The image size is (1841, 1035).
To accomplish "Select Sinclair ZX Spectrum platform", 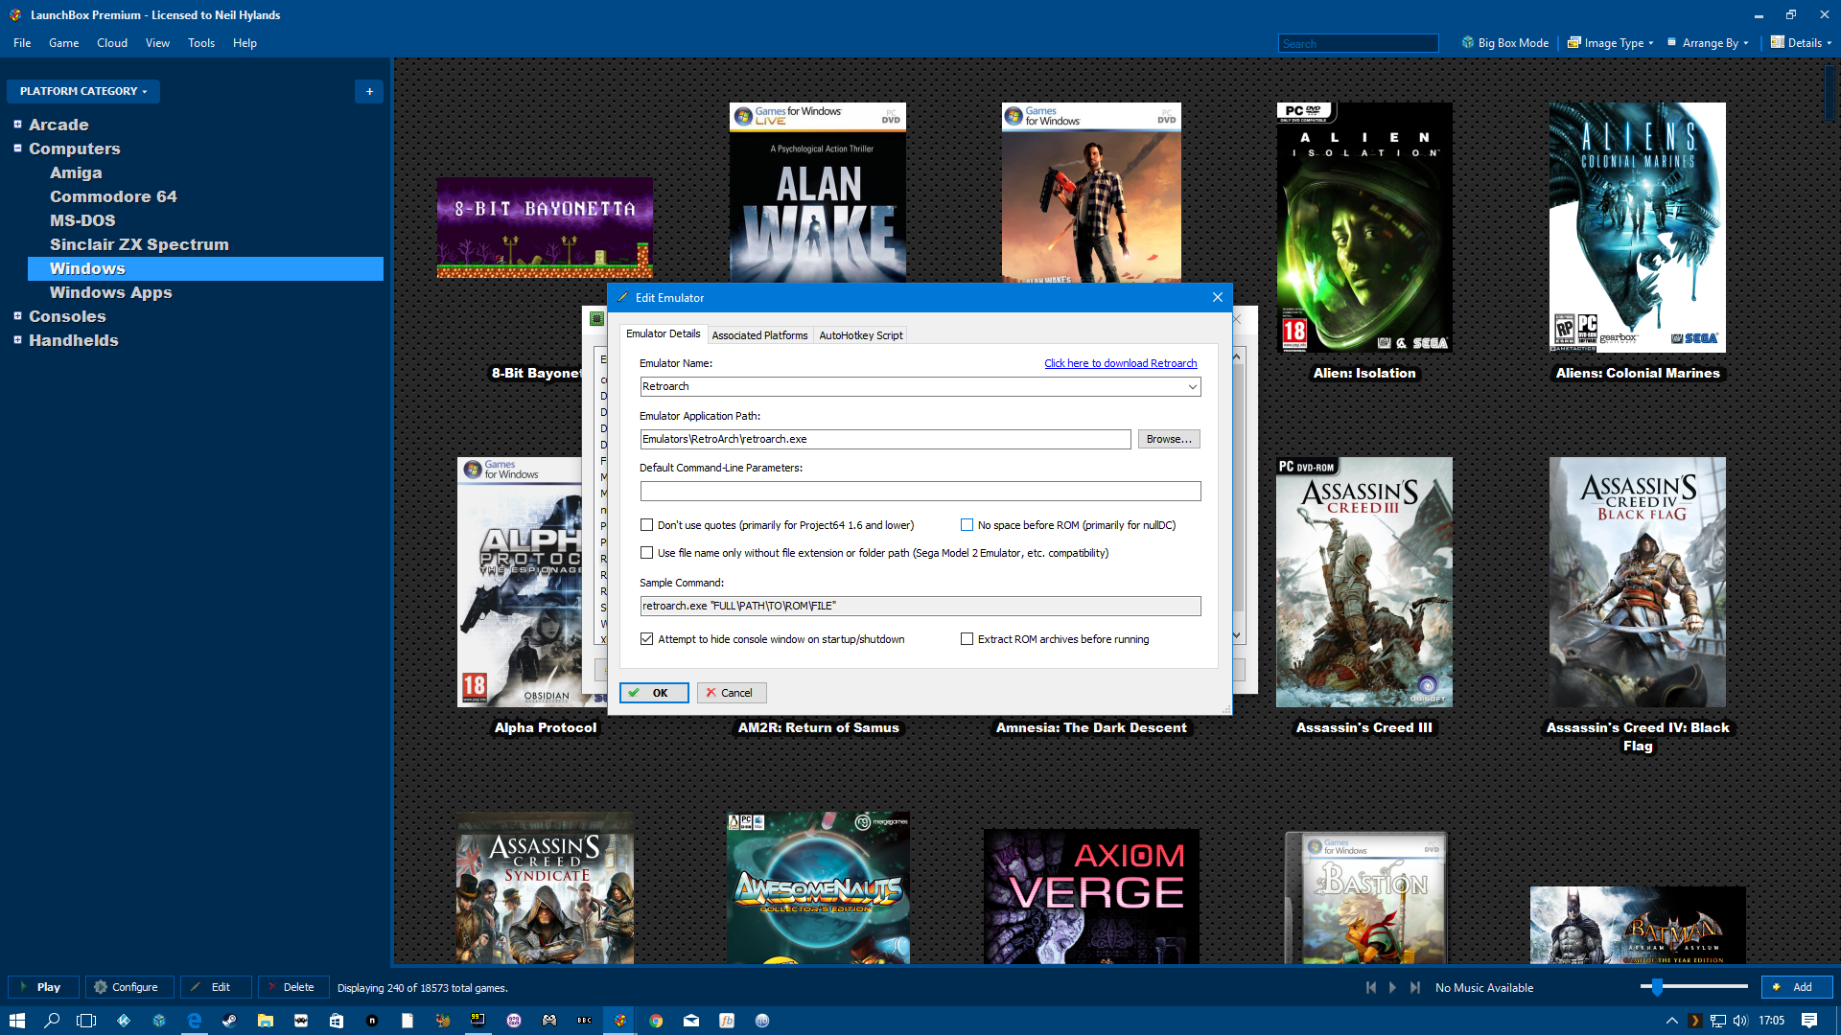I will (139, 244).
